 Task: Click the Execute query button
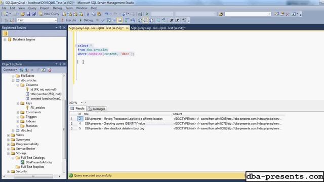[x=69, y=20]
